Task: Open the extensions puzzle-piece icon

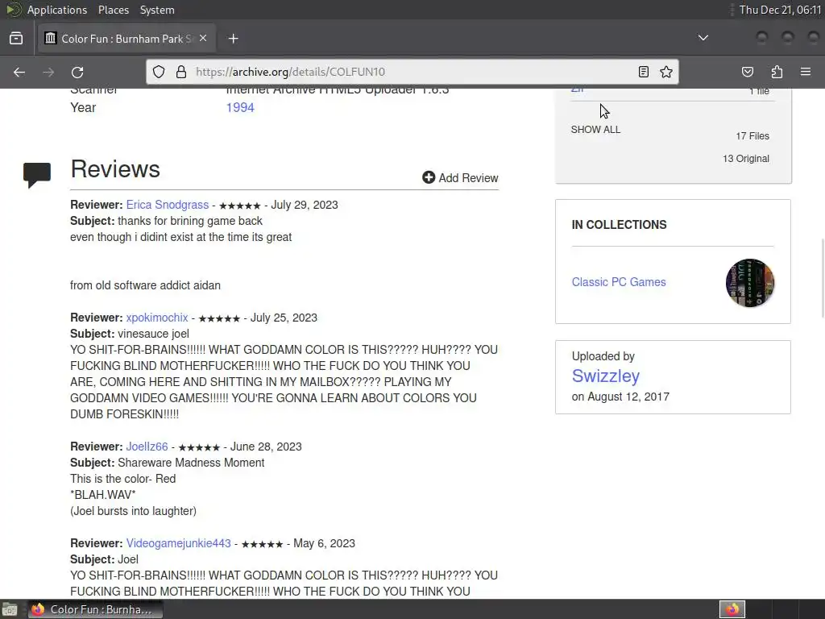Action: click(x=777, y=72)
